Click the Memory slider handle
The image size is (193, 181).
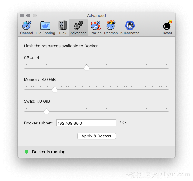pyautogui.click(x=55, y=89)
